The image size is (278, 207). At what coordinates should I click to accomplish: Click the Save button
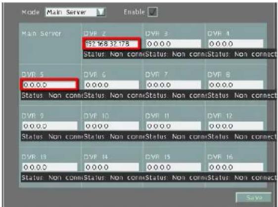point(254,198)
